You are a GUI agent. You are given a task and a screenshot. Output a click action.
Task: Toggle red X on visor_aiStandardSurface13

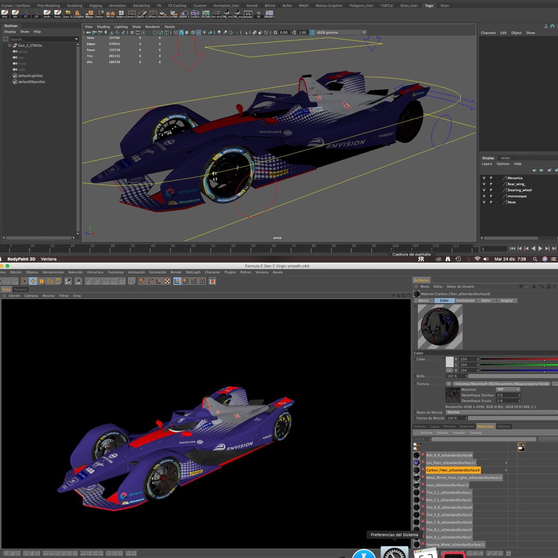(423, 485)
